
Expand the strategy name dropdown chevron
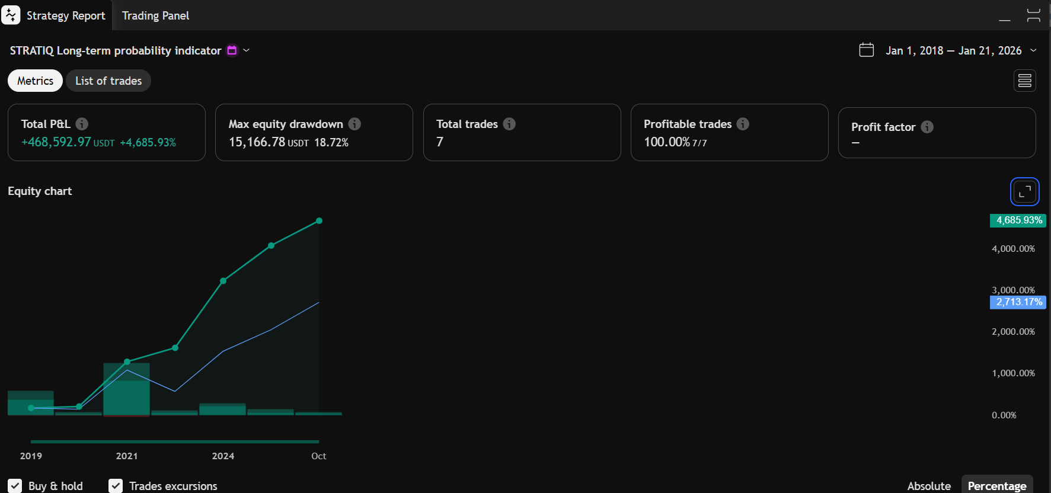tap(247, 50)
